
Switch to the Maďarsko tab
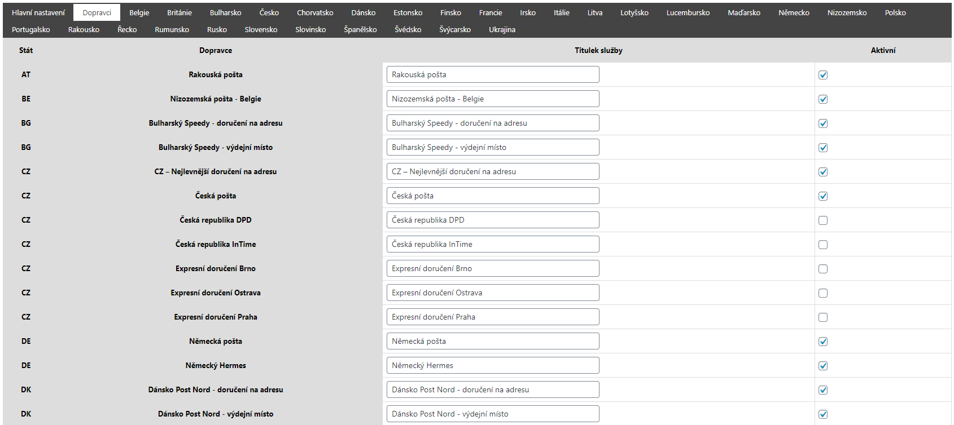click(x=744, y=12)
